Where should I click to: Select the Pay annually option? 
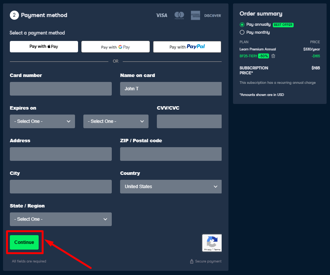point(242,25)
